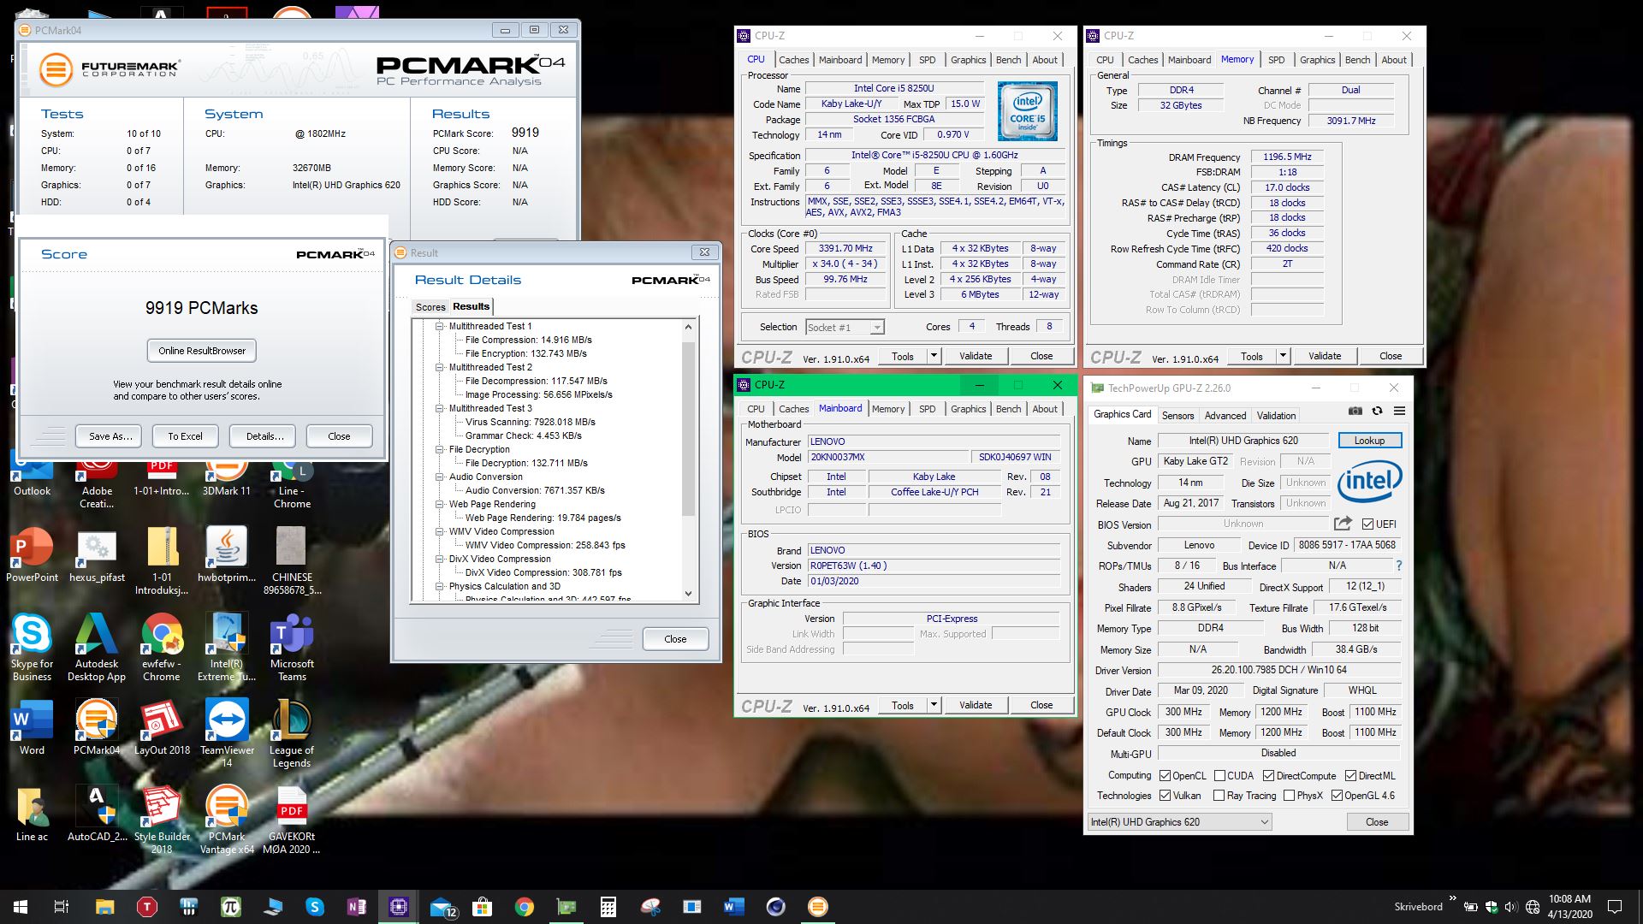Click the scroll down arrow in Result Details

pos(688,593)
